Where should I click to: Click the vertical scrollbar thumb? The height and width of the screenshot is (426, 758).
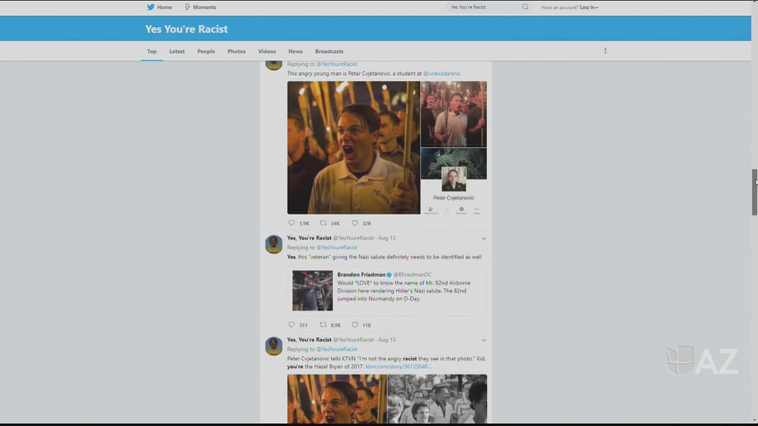tap(754, 192)
